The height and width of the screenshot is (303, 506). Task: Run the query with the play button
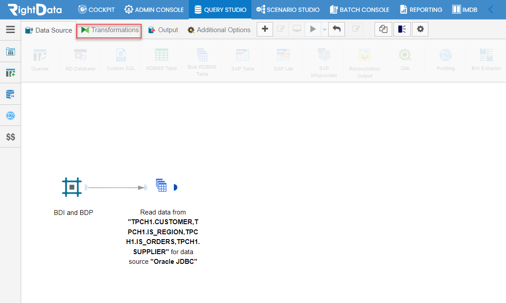coord(312,29)
